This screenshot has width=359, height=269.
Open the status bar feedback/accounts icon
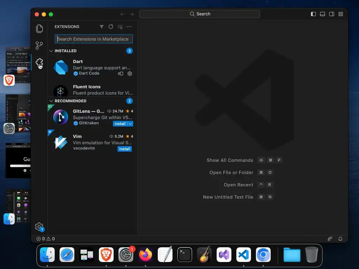coord(330,239)
